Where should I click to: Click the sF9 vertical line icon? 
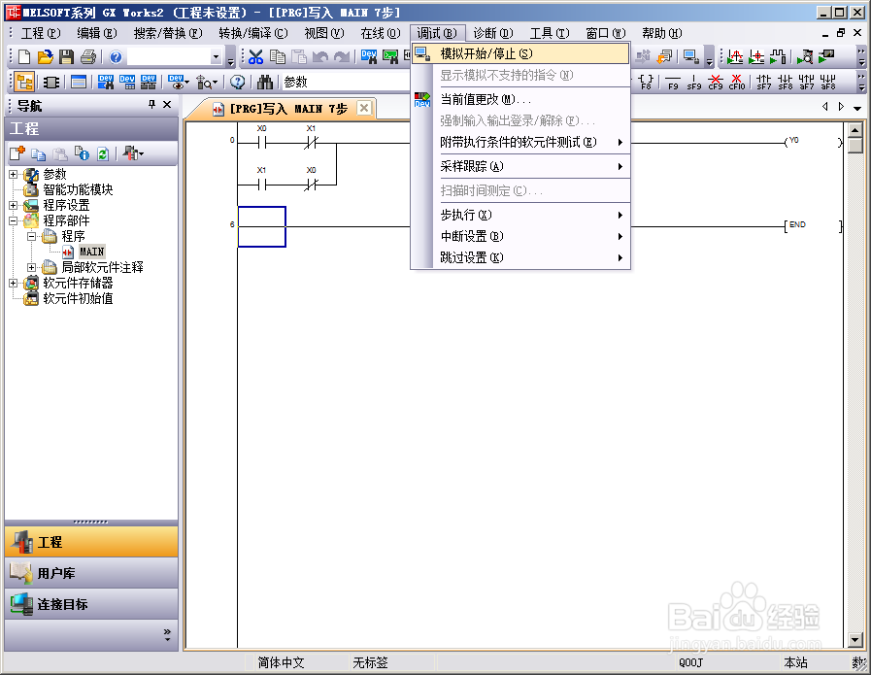(694, 83)
